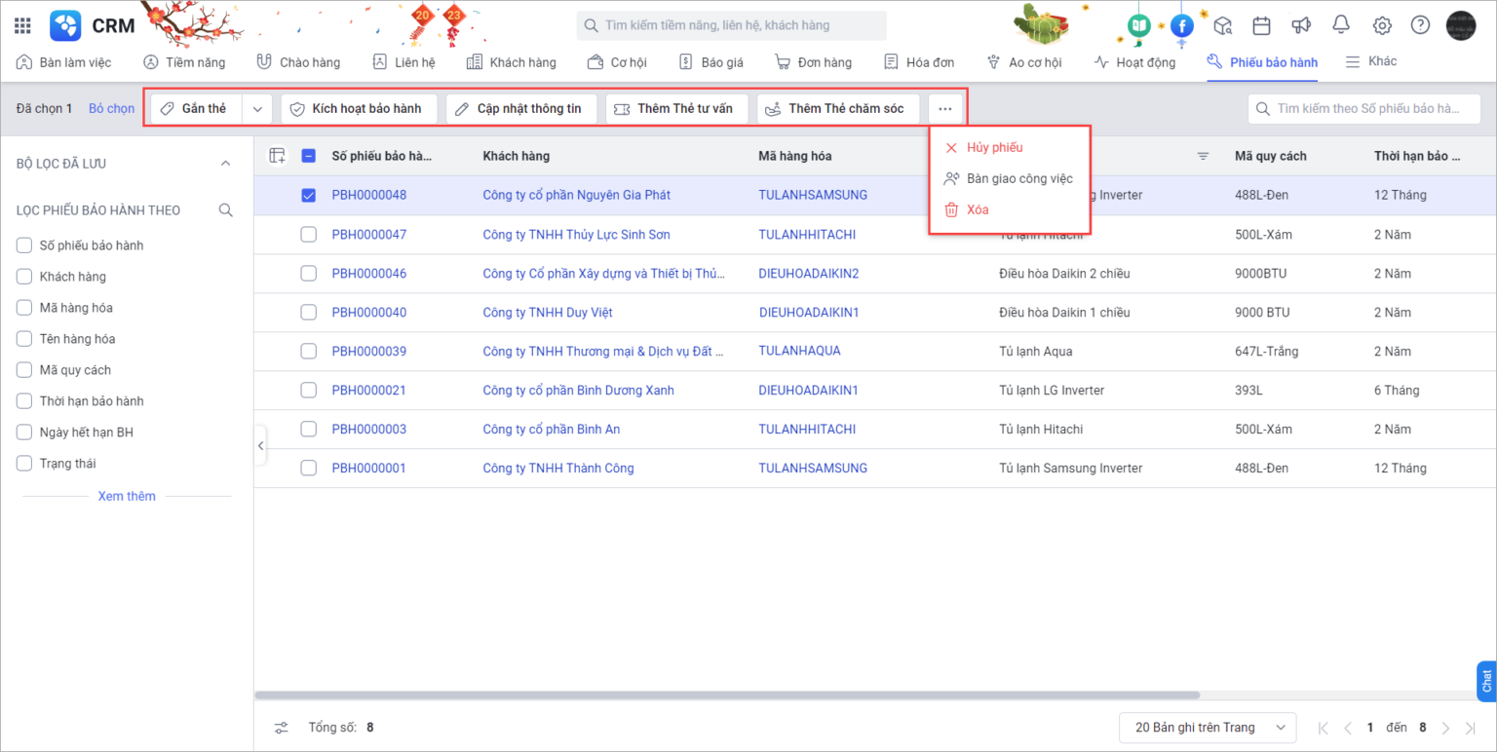
Task: Open the help question mark icon
Action: point(1421,25)
